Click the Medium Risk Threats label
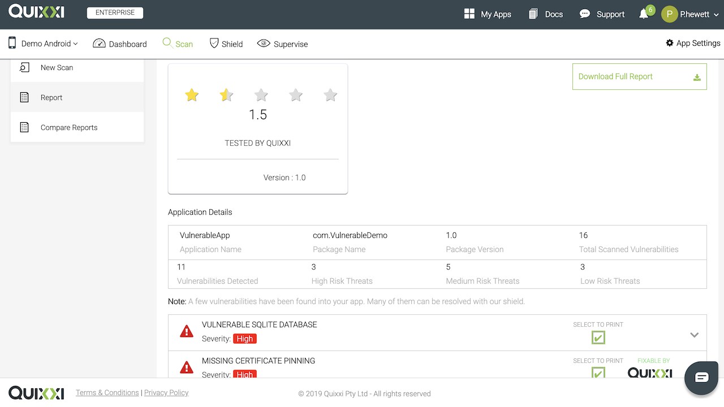Screen dimensions: 724x407 (482, 281)
